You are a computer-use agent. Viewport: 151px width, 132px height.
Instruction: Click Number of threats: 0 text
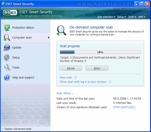point(73,61)
